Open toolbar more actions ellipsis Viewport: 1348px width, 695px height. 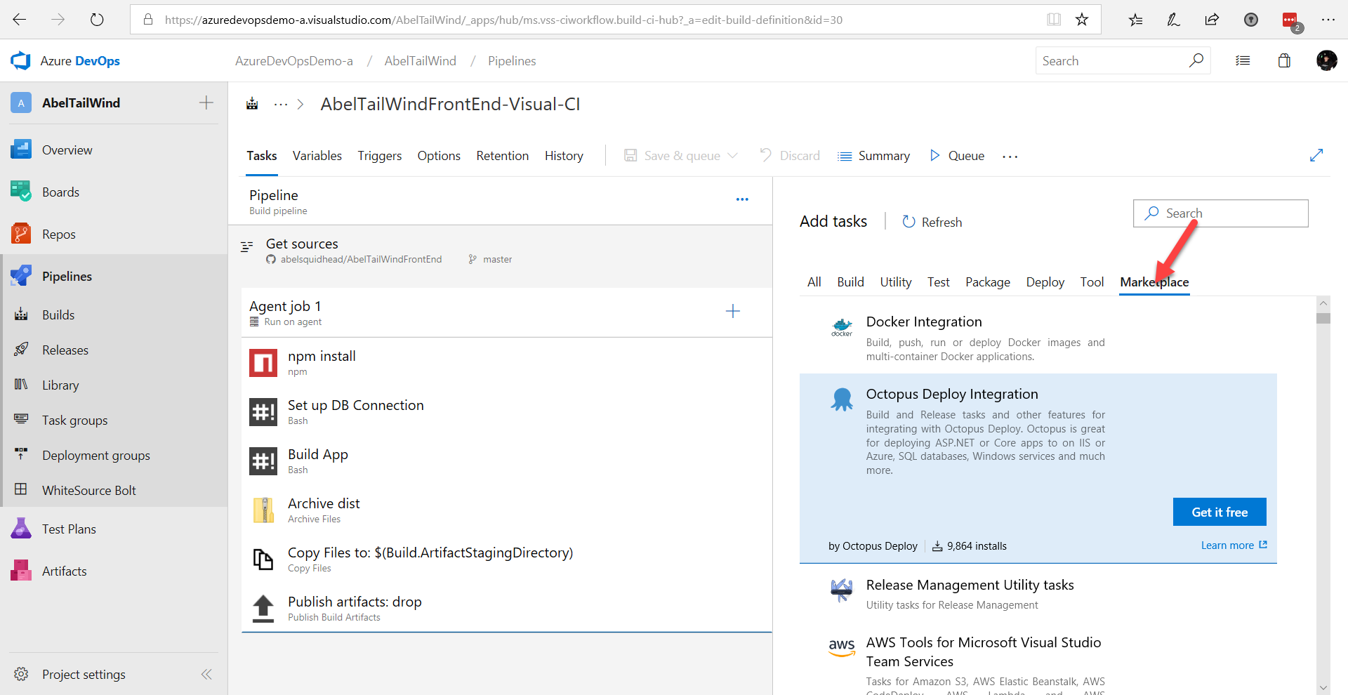(x=1010, y=157)
